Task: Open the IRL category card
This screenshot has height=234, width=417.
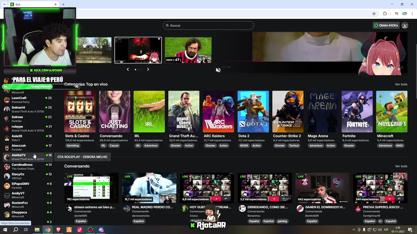Action: (149, 111)
